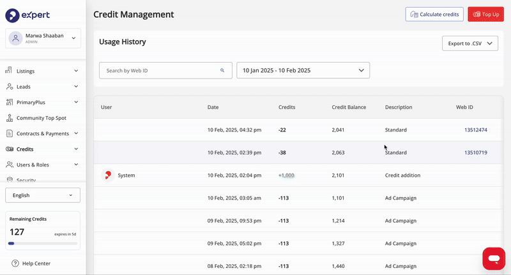
Task: Click the Calculate credits button
Action: pyautogui.click(x=434, y=14)
